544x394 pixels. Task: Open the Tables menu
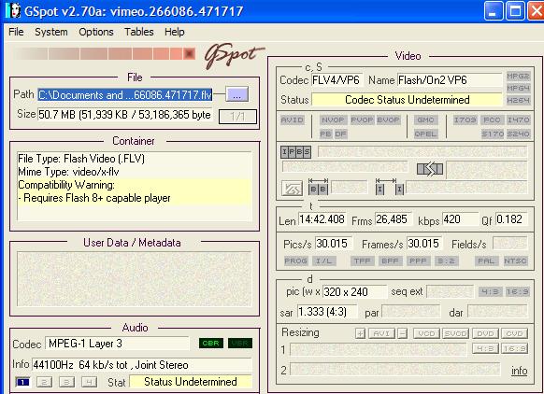pos(138,32)
